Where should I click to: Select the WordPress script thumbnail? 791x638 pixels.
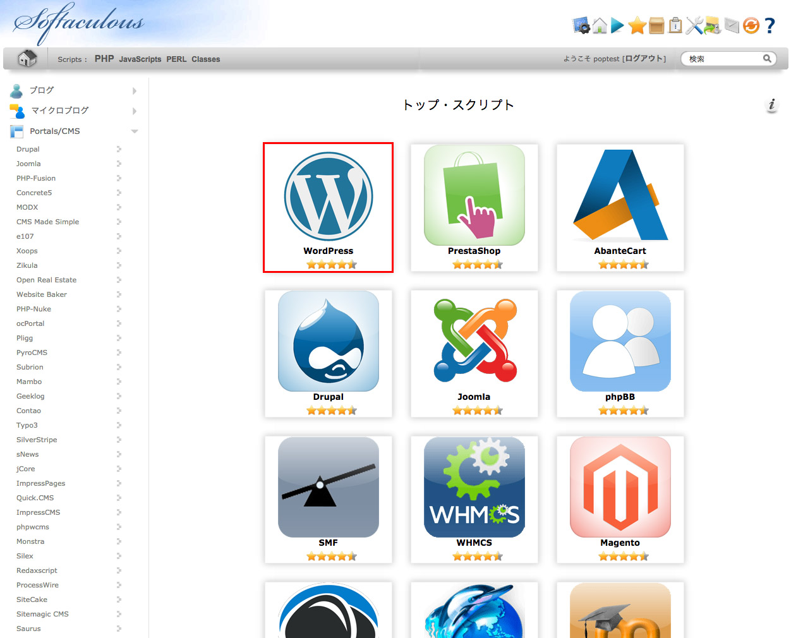[x=328, y=207]
